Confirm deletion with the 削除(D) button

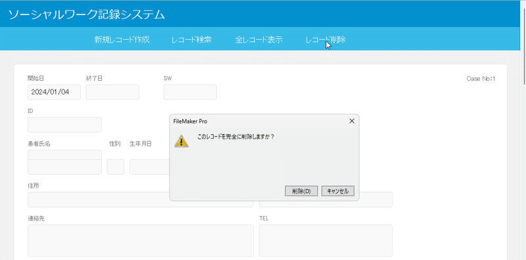click(301, 191)
